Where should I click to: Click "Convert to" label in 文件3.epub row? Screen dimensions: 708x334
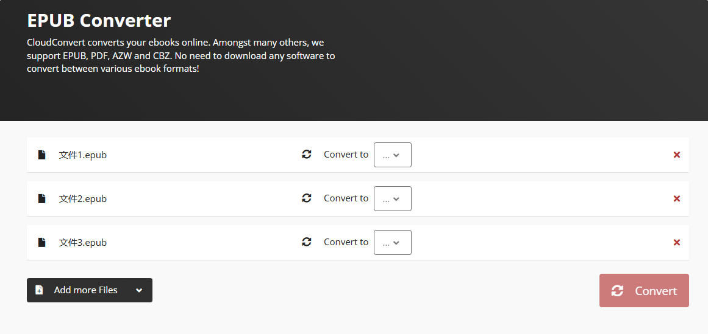346,242
